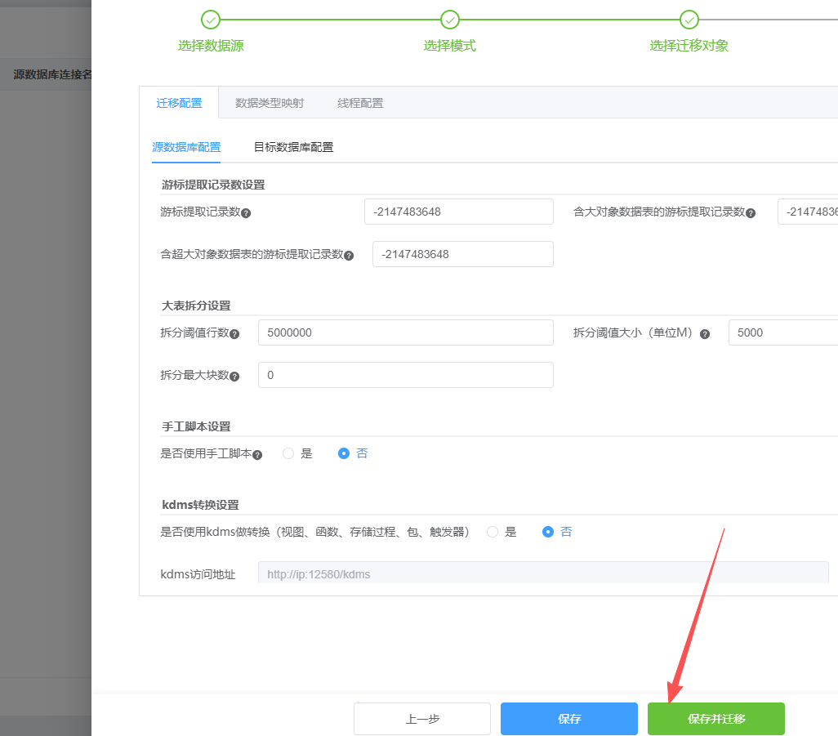Click the 拆分阈值行数 input field
This screenshot has width=838, height=736.
[x=405, y=332]
